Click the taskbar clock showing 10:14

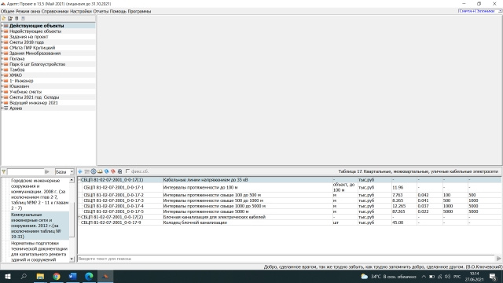coord(474,277)
